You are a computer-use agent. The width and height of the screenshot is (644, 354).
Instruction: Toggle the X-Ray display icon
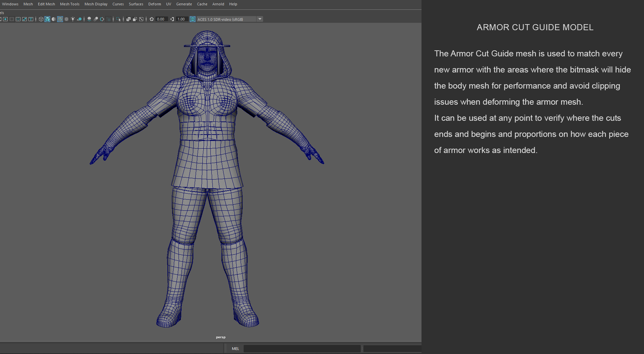128,19
